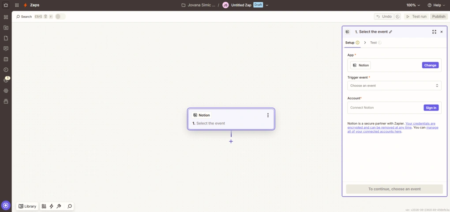Open the Help menu
This screenshot has width=450, height=212.
(436, 5)
